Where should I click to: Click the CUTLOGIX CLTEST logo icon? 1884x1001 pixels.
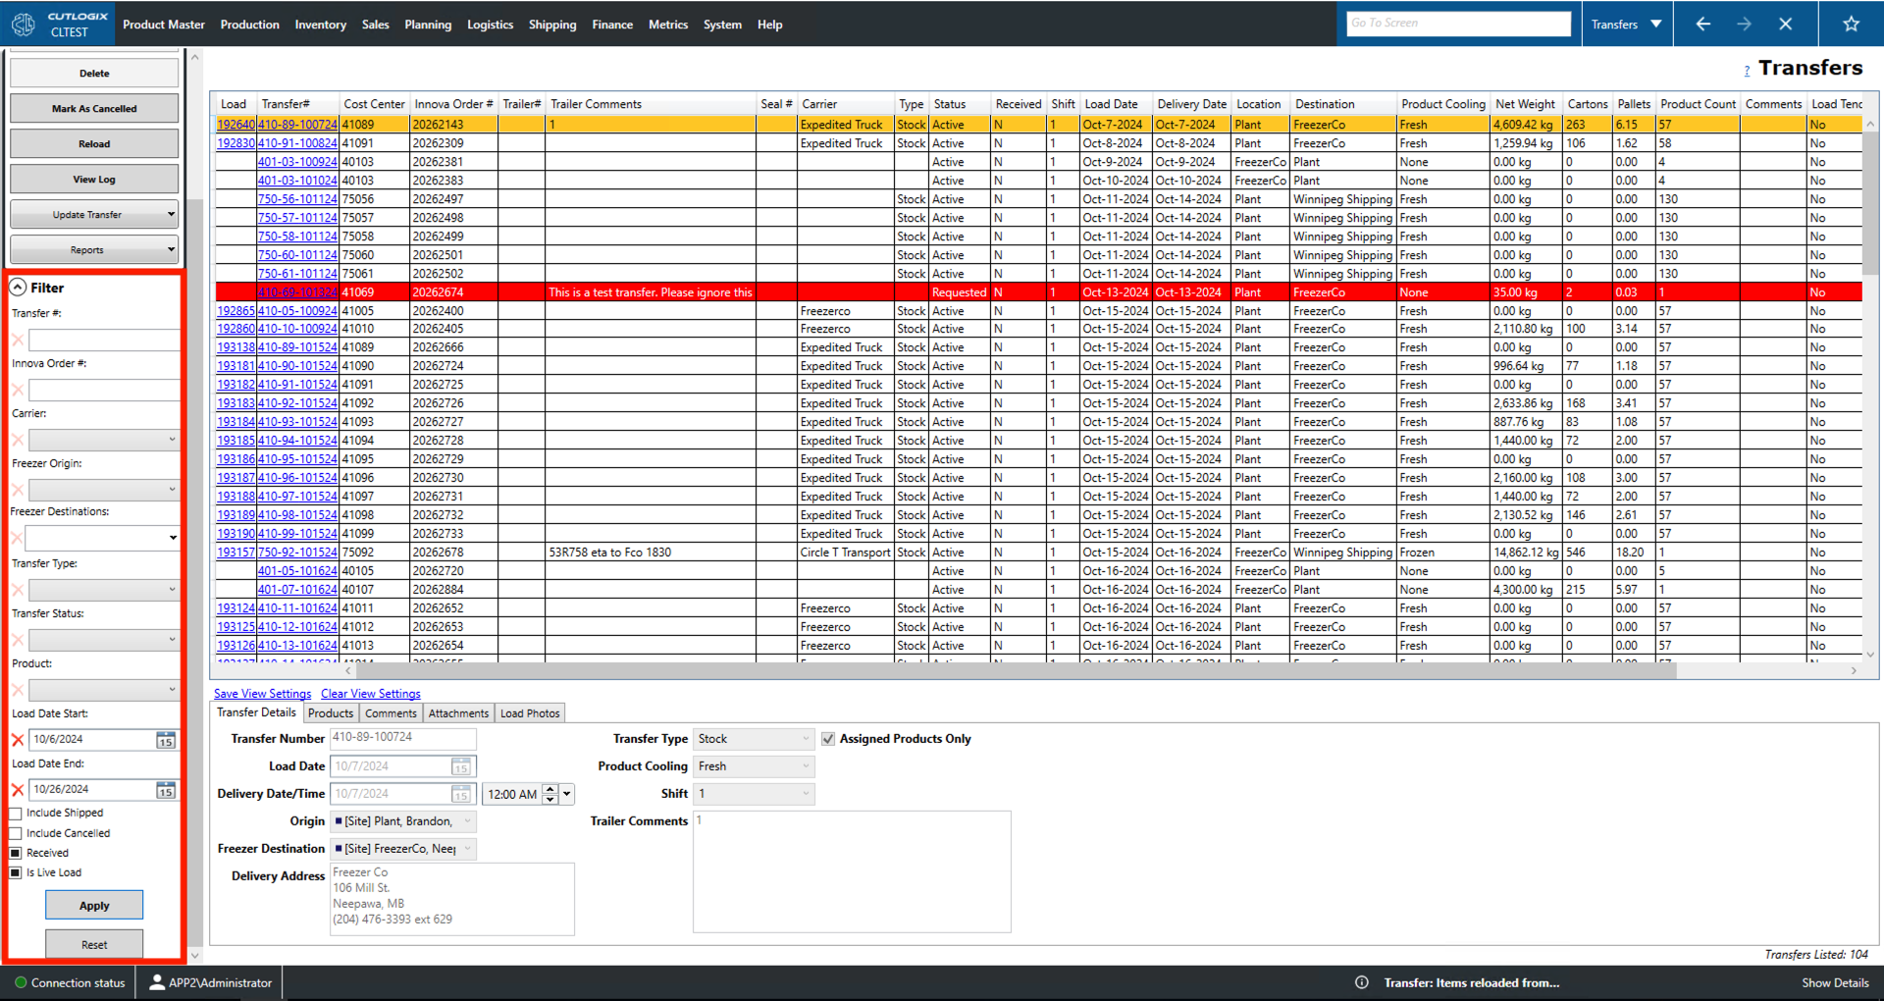(x=23, y=24)
